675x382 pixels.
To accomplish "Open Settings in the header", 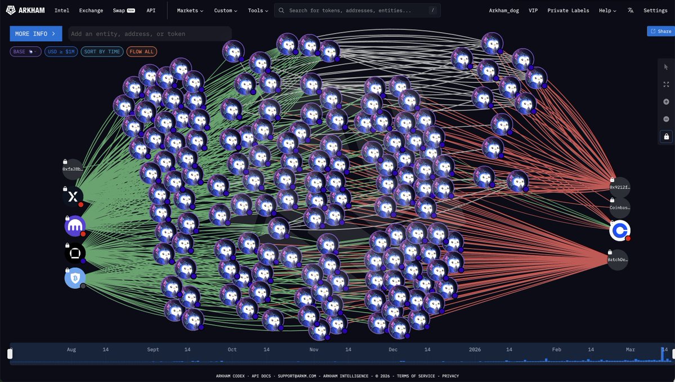I will [x=655, y=10].
